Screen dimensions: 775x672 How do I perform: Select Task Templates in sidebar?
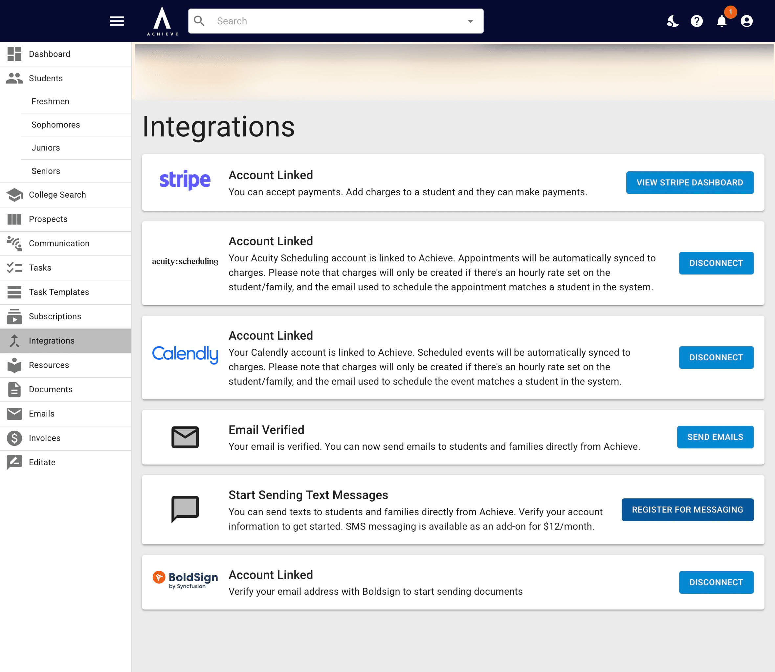click(x=66, y=292)
